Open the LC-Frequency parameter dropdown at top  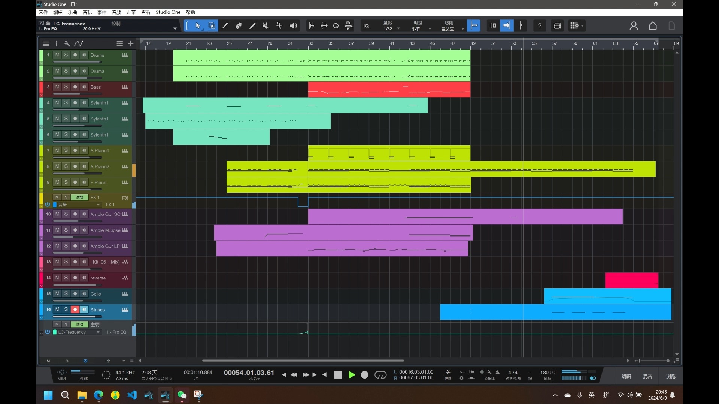click(175, 29)
